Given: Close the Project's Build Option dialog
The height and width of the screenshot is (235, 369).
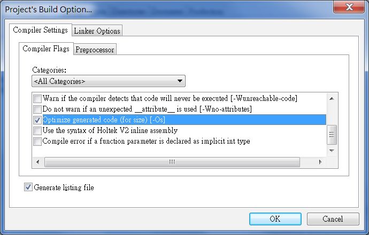Looking at the screenshot, I should 349,7.
